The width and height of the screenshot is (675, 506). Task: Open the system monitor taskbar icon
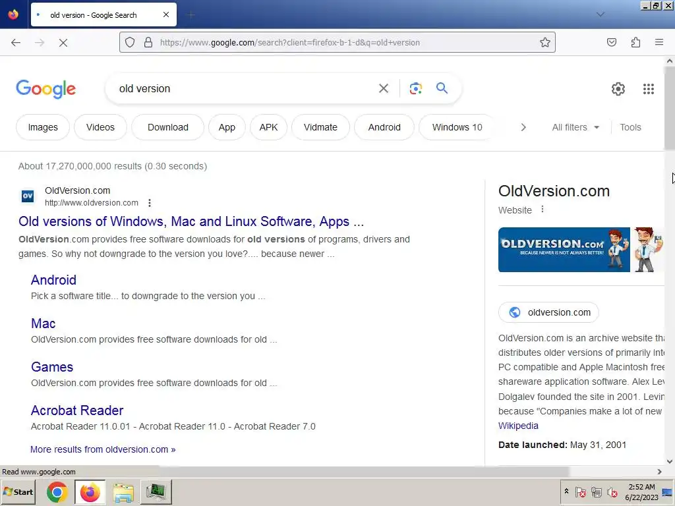tap(156, 492)
